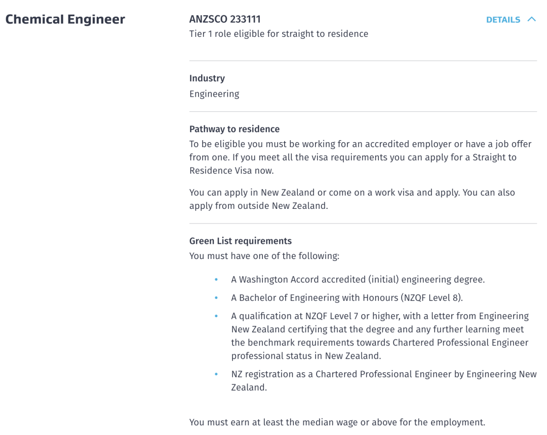Click the DETAILS link
The height and width of the screenshot is (435, 547).
pos(503,20)
